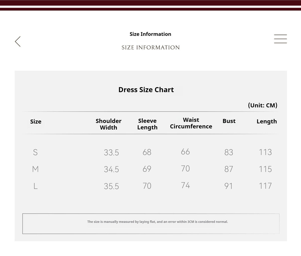Screen dimensions: 301x256
Task: Click shoulder width value 35.5
Action: pos(111,186)
